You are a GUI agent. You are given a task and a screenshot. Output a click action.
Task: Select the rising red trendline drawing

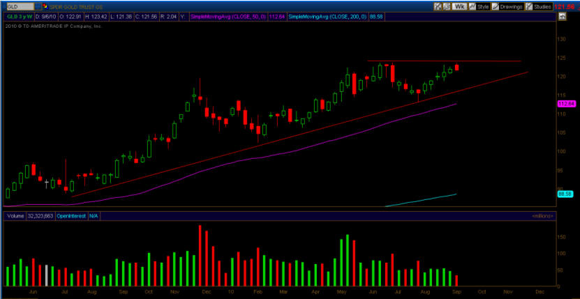point(299,134)
